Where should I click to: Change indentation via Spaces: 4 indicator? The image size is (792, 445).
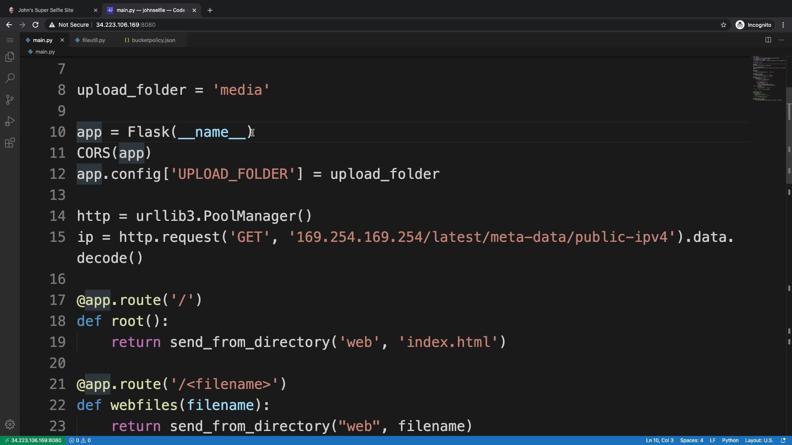click(x=691, y=440)
